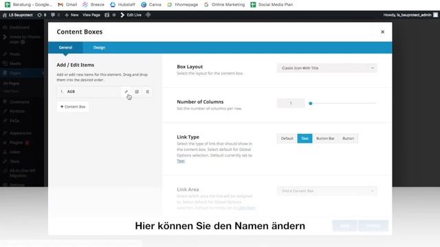This screenshot has width=440, height=247.
Task: Open the Canva bookmark
Action: tap(151, 5)
